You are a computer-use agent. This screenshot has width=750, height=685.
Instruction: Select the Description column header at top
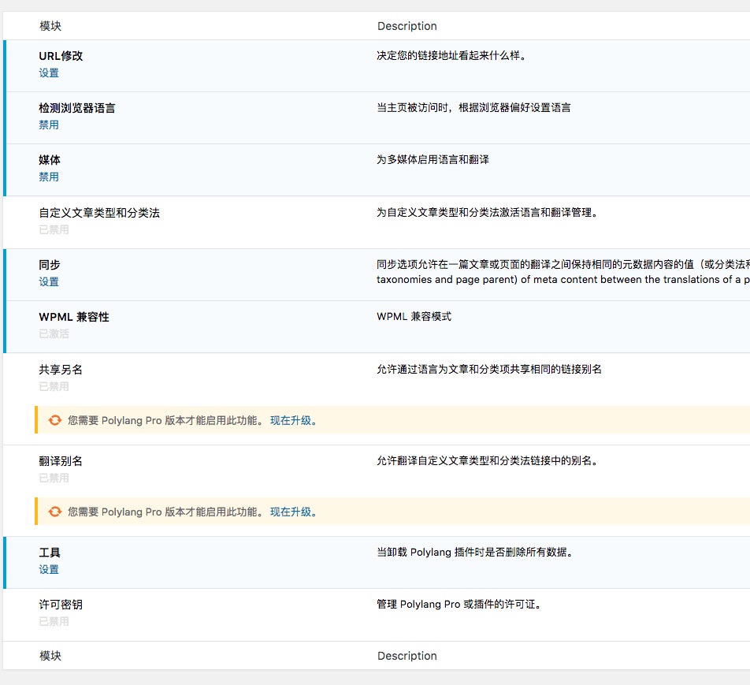407,26
